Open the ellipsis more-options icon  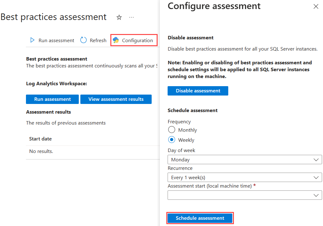131,17
